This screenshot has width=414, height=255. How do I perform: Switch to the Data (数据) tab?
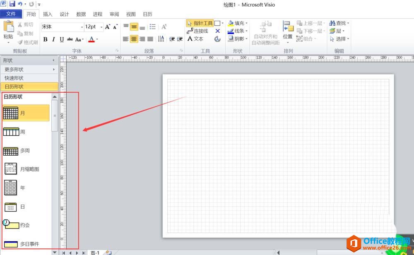81,14
